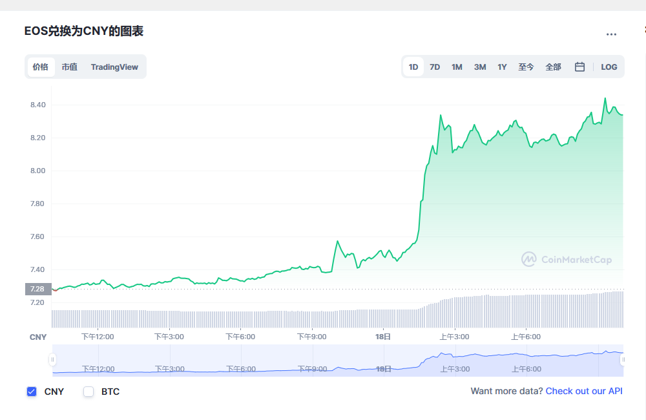This screenshot has width=646, height=420.
Task: Switch to the TradingView tab
Action: point(114,67)
